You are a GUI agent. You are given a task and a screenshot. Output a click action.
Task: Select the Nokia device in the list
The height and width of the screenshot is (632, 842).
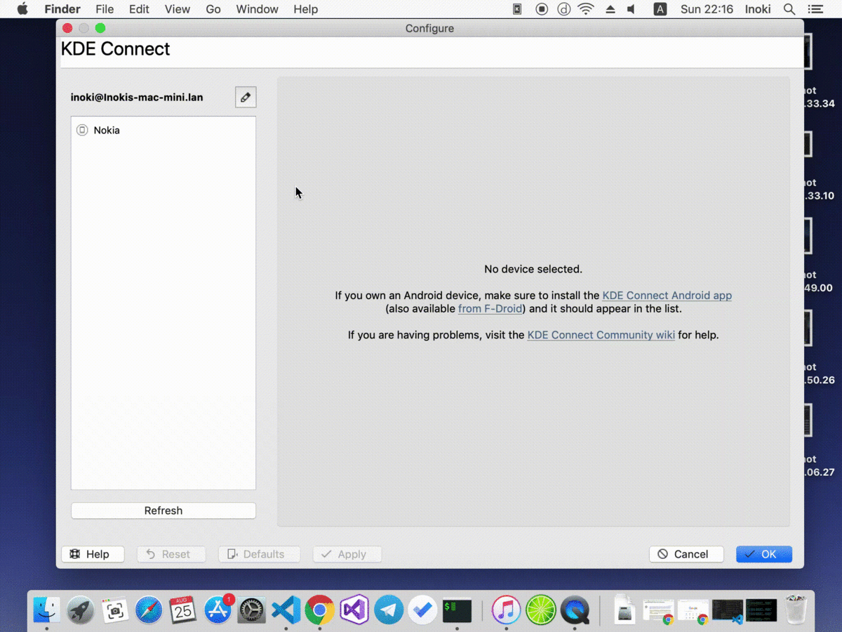(x=107, y=131)
